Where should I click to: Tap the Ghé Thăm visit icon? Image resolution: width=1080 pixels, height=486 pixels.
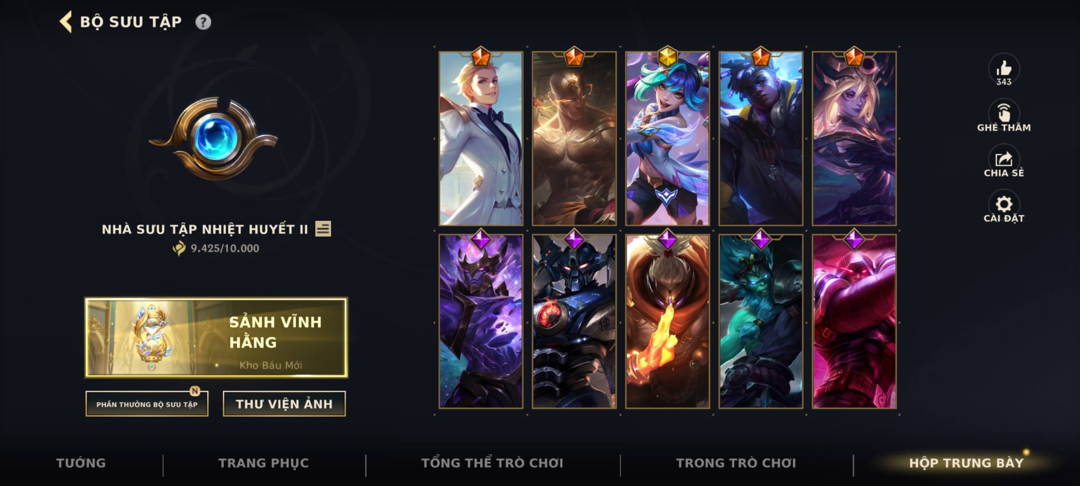[x=1003, y=112]
